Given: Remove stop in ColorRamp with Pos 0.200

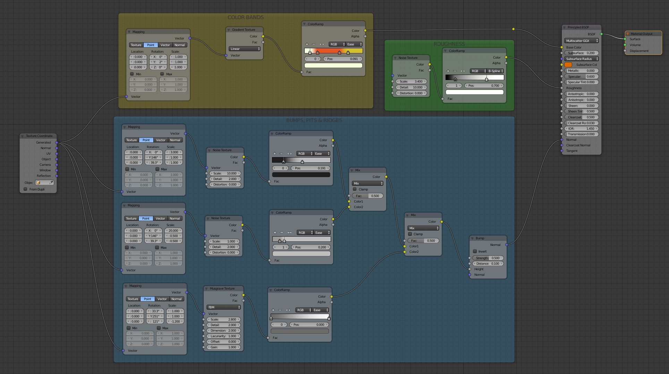Looking at the screenshot, I should click(x=282, y=233).
